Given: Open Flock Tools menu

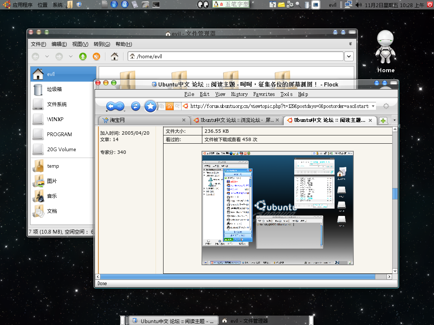Looking at the screenshot, I should pos(286,94).
